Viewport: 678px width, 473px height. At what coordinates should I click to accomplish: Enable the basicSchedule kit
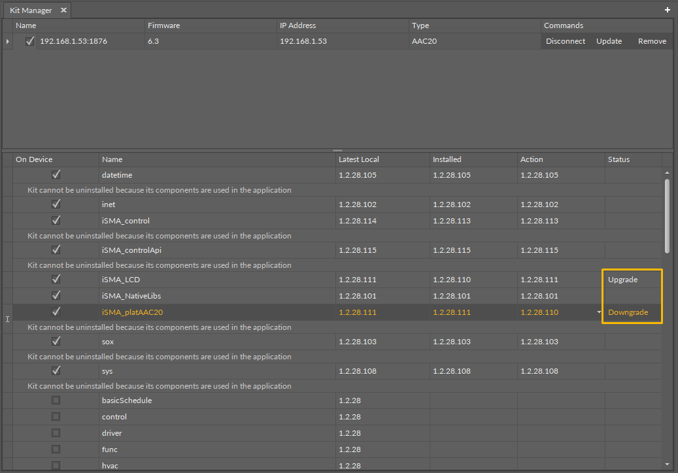[56, 400]
